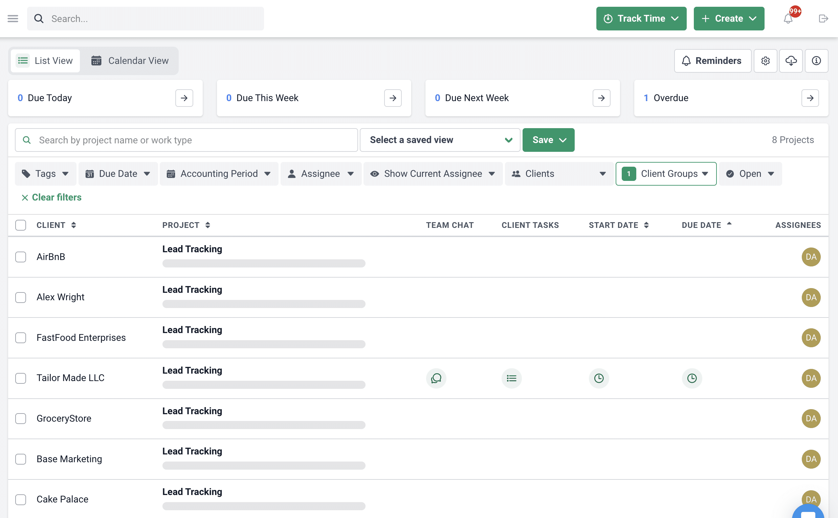Expand the Clients filter dropdown
Viewport: 838px width, 518px height.
point(559,174)
